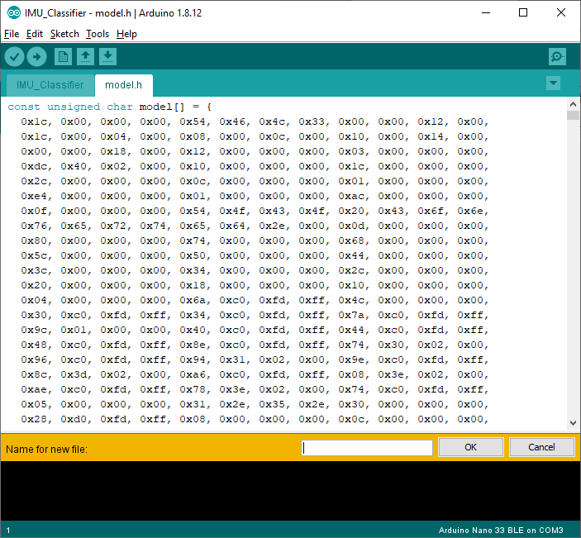The image size is (581, 538).
Task: Open a sketch with the up-arrow icon
Action: (x=86, y=57)
